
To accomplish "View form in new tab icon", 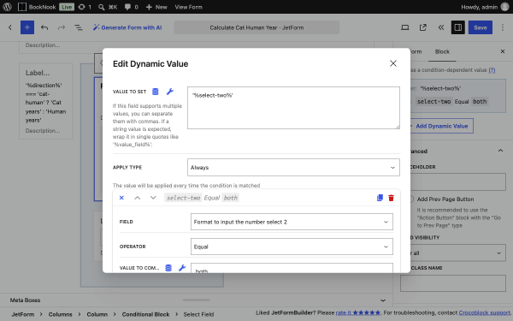I will point(422,27).
